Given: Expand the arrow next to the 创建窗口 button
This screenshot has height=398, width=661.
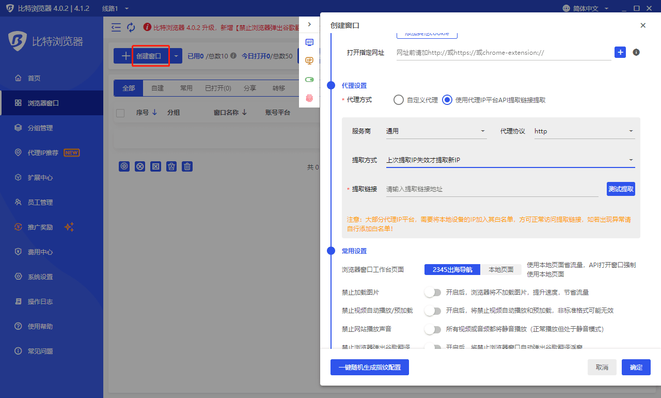Looking at the screenshot, I should 176,56.
